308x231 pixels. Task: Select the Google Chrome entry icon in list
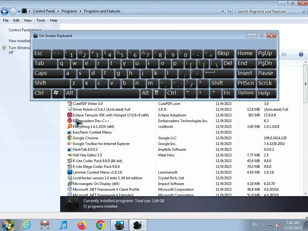coord(69,138)
